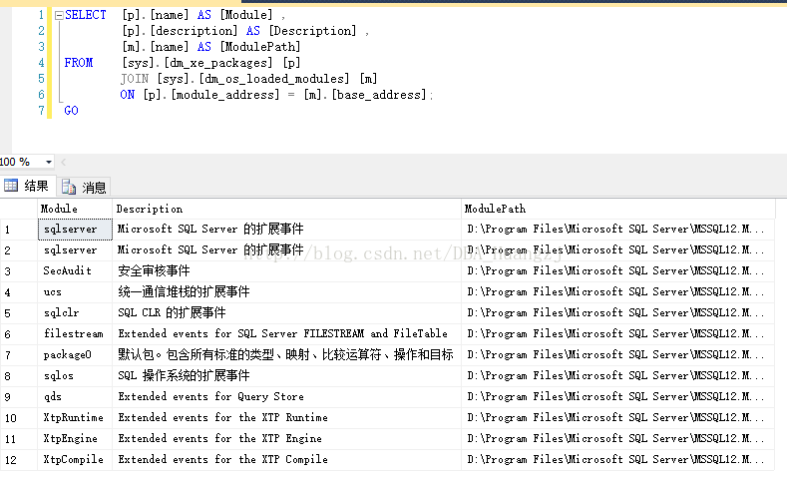Switch to the 消息 messages tab
This screenshot has height=485, width=787.
[84, 188]
